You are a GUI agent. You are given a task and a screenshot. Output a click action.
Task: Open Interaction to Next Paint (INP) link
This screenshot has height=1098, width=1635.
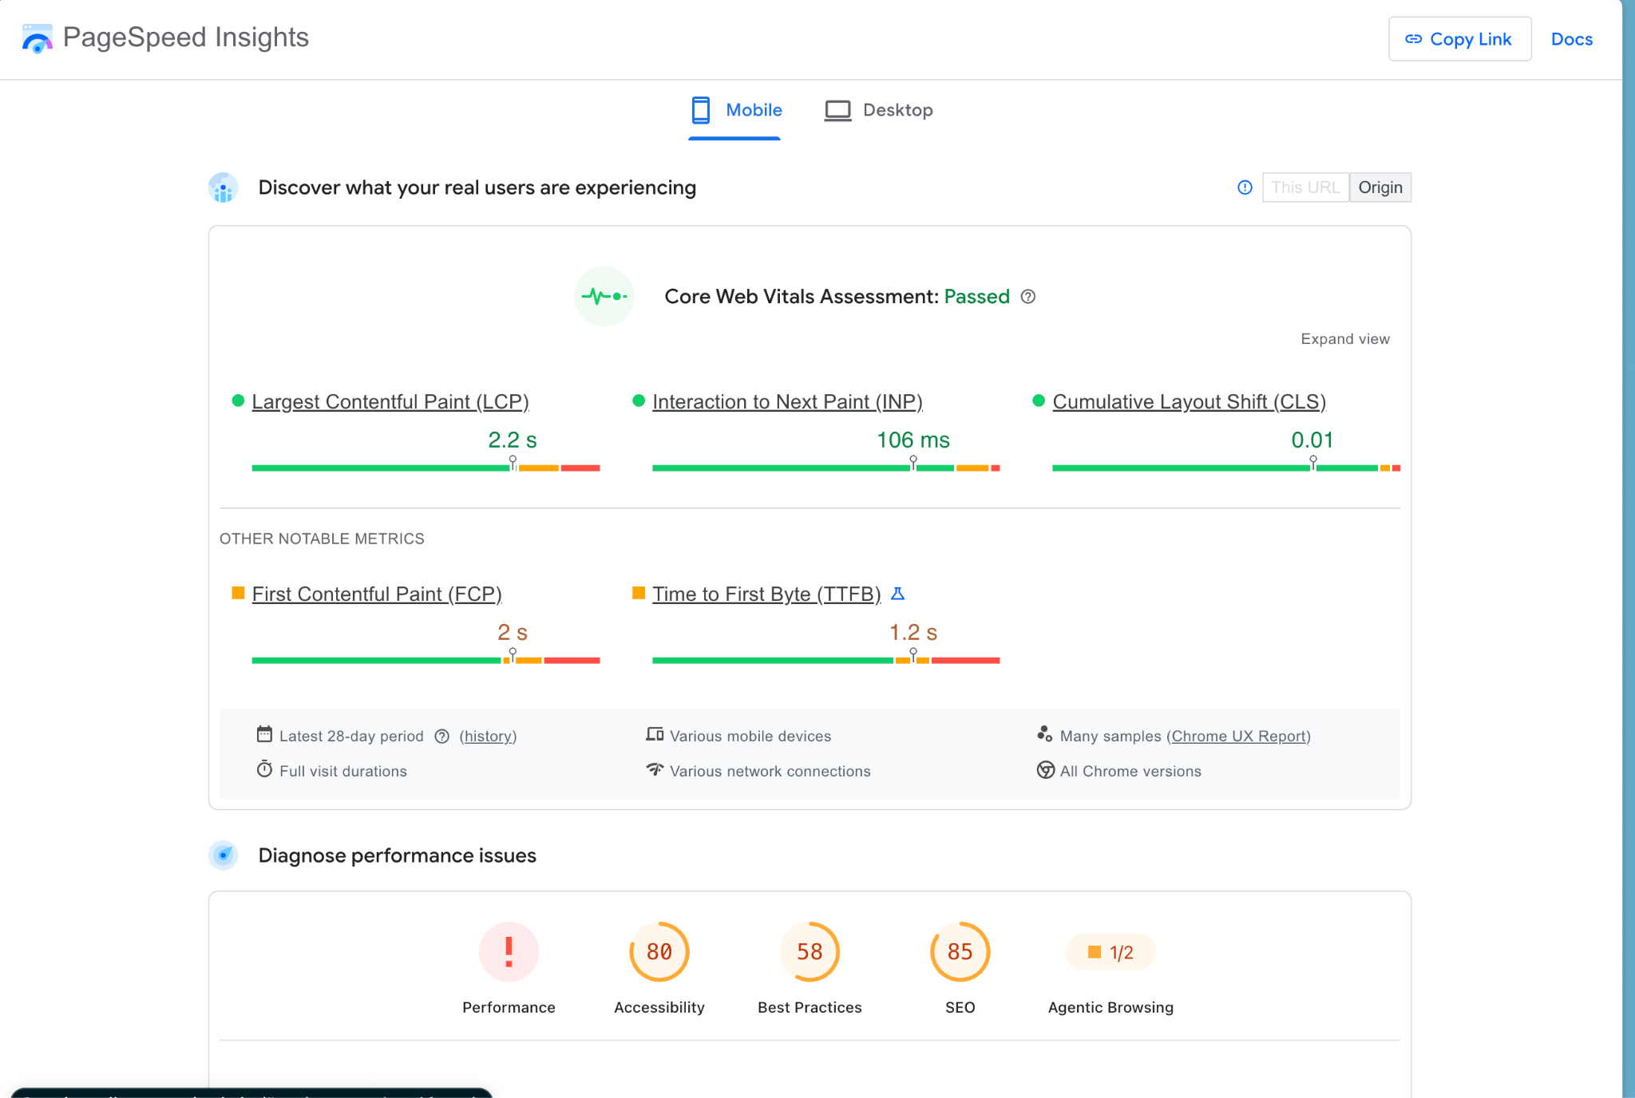pos(787,401)
